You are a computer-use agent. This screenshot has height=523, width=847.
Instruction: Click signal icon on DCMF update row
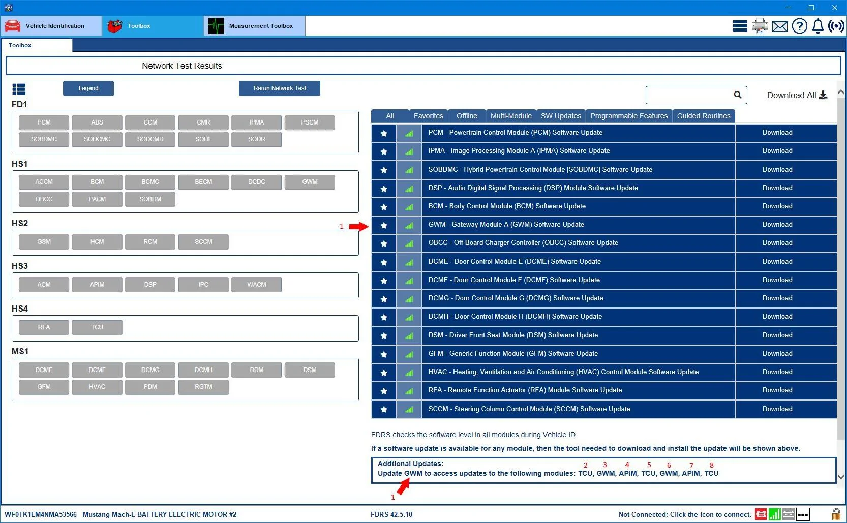(409, 281)
